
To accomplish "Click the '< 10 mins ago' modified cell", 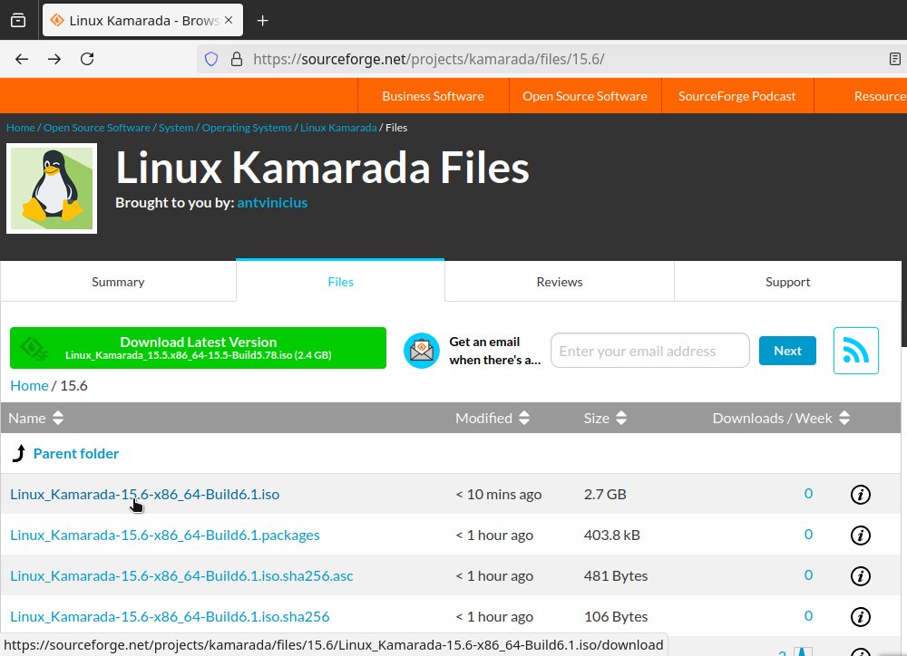I will click(499, 495).
